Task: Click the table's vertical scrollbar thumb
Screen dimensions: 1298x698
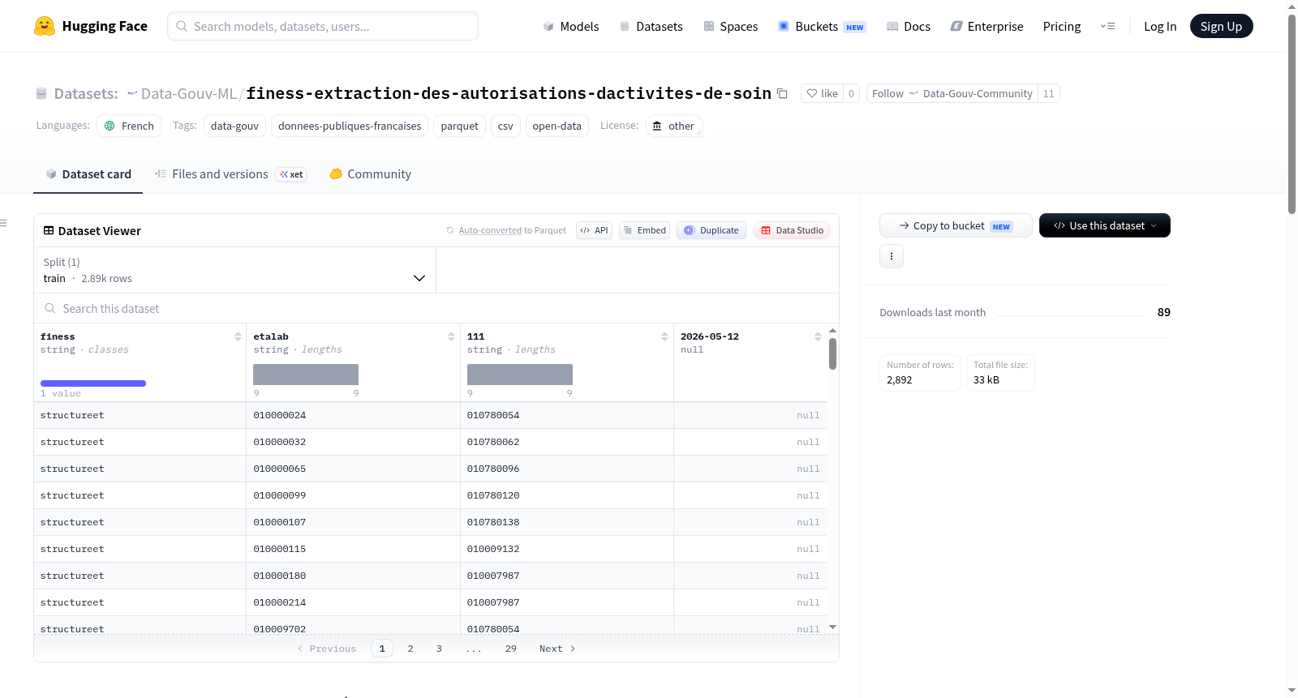Action: point(832,353)
